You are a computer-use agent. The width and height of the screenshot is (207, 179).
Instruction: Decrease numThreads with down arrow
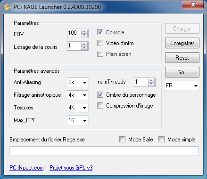click(x=151, y=84)
